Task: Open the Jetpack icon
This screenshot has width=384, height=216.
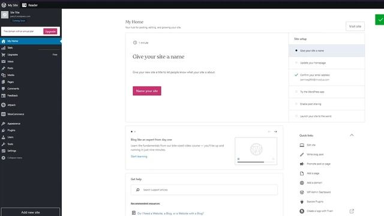Action: click(4, 105)
